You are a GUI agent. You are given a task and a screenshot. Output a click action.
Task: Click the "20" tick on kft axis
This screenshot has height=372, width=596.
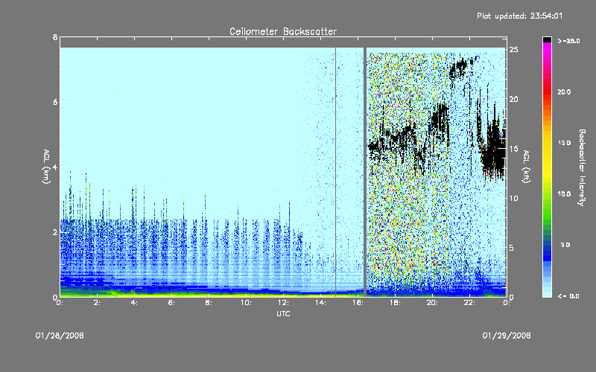[514, 99]
